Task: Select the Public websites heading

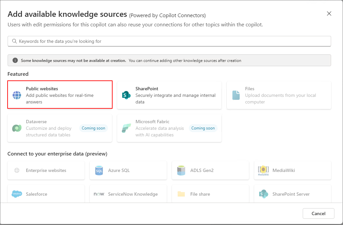Action: pyautogui.click(x=42, y=89)
